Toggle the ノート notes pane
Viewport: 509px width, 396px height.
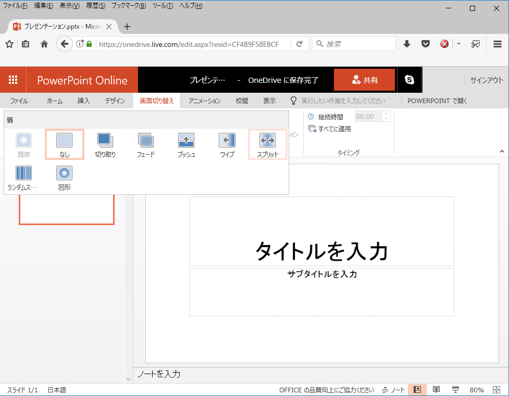pos(393,390)
